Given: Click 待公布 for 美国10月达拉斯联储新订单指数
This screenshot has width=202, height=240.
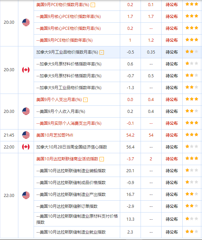Looking at the screenshot, I should 172,206.
